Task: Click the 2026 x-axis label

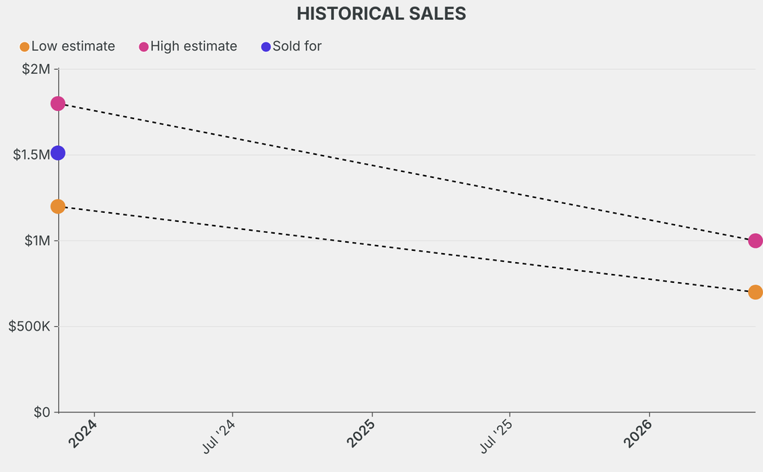Action: [638, 434]
